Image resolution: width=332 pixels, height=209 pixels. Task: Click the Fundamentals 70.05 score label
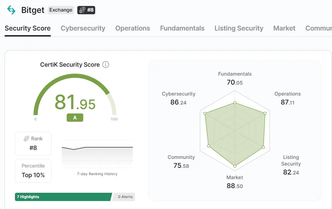[x=235, y=78]
